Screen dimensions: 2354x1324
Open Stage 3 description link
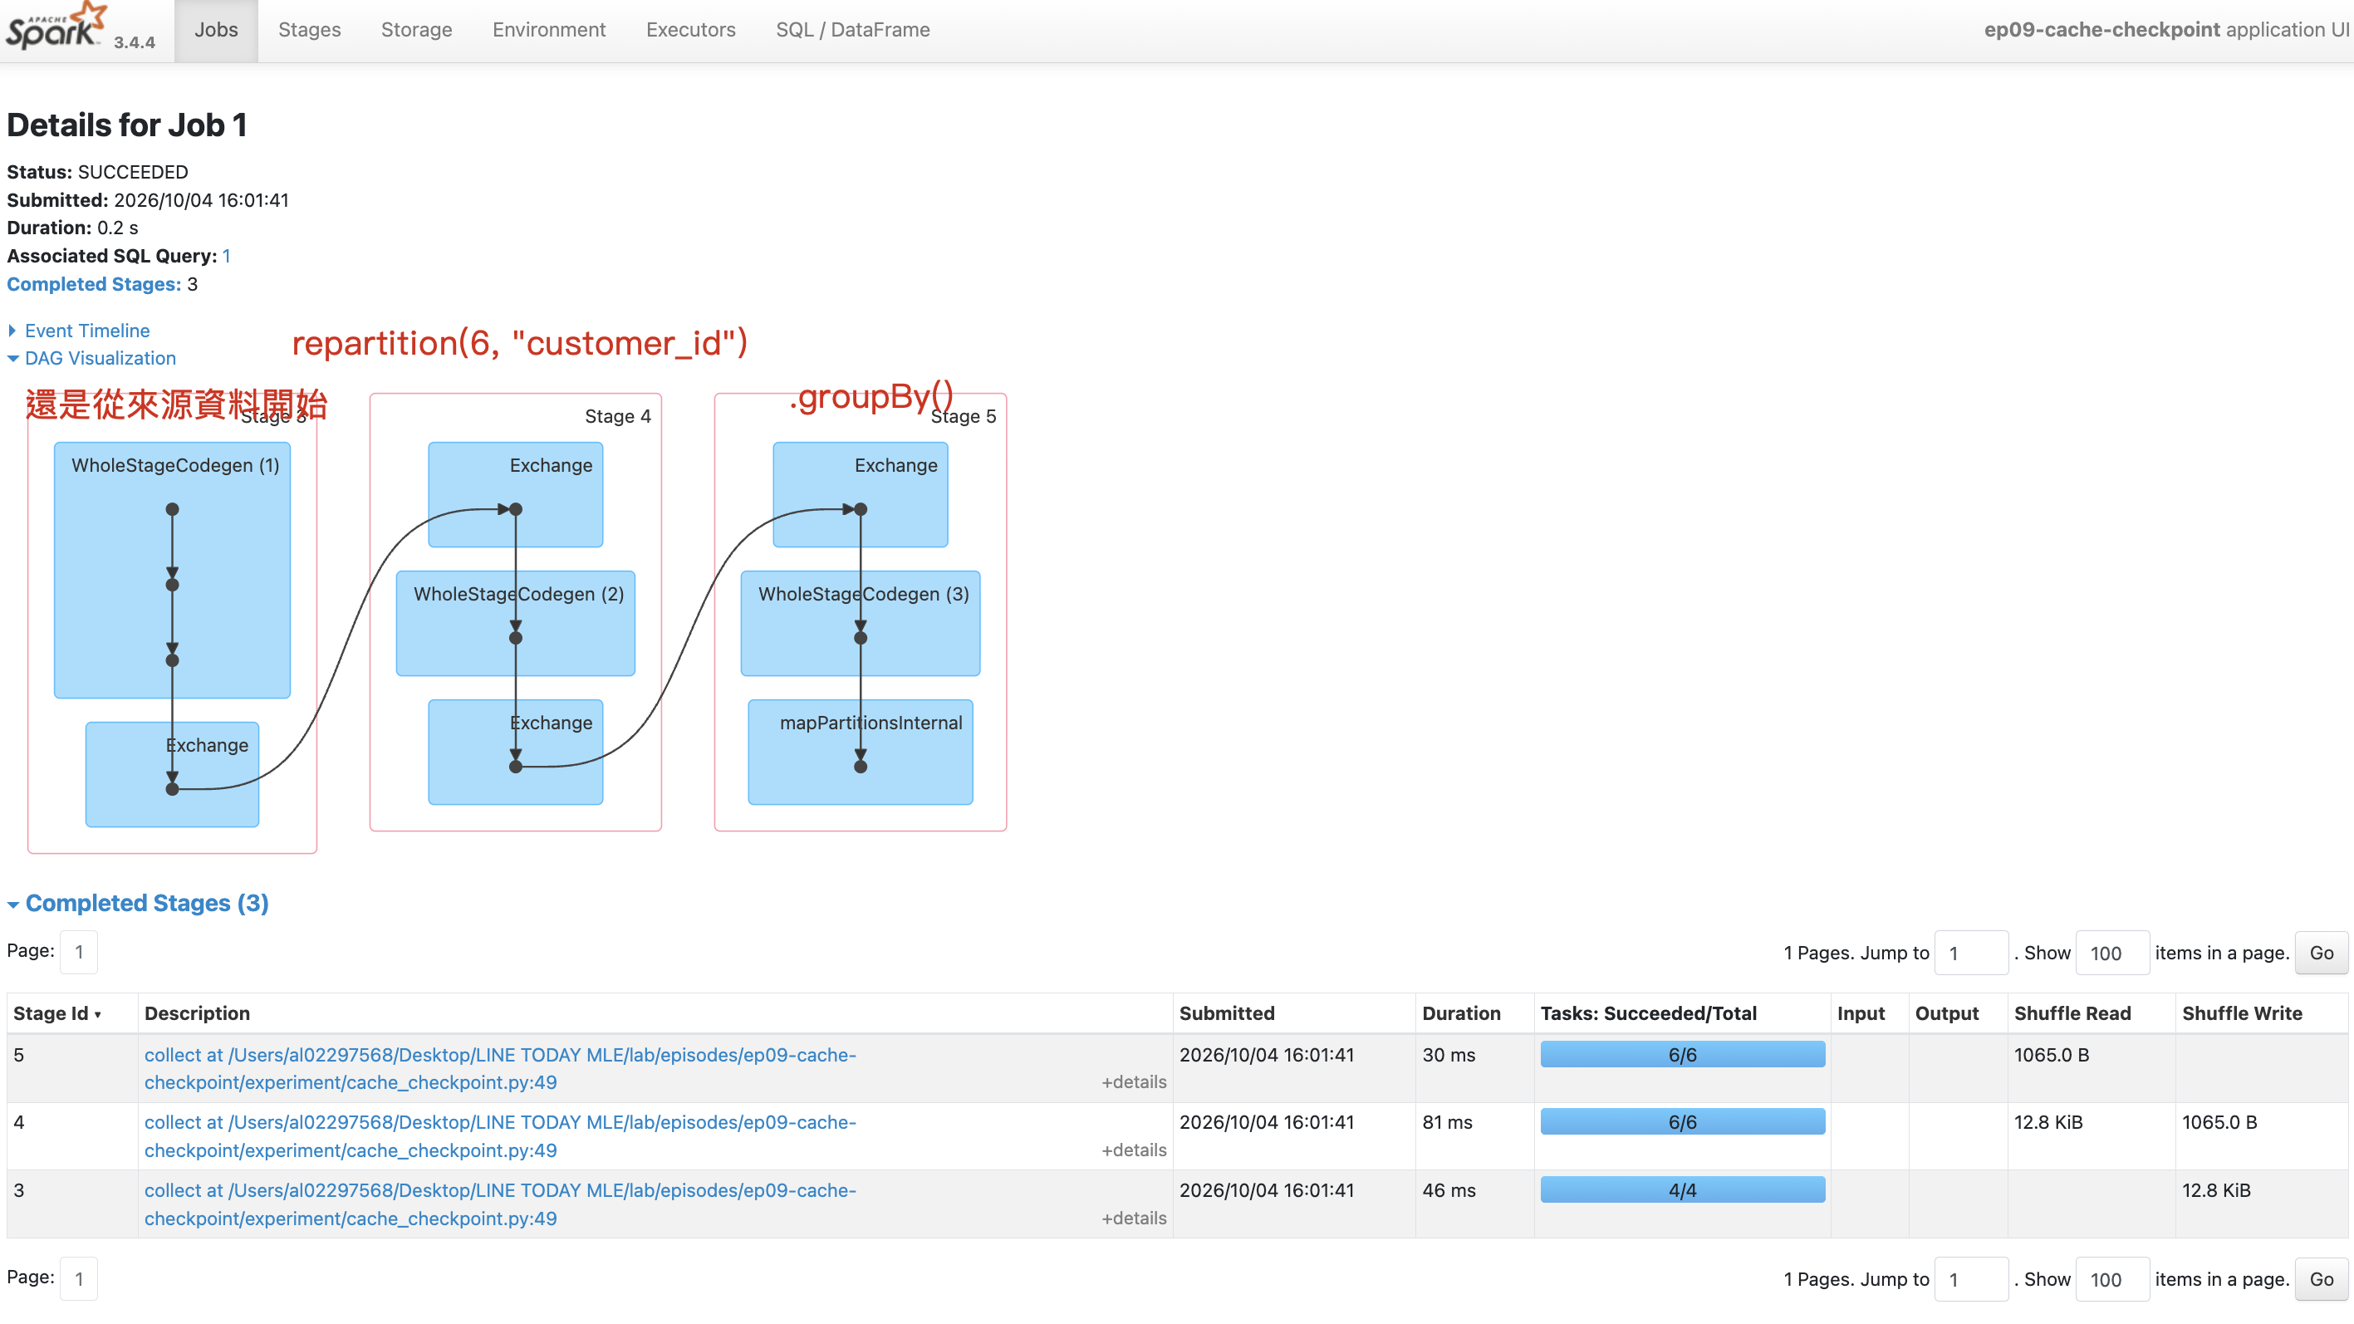[x=500, y=1204]
